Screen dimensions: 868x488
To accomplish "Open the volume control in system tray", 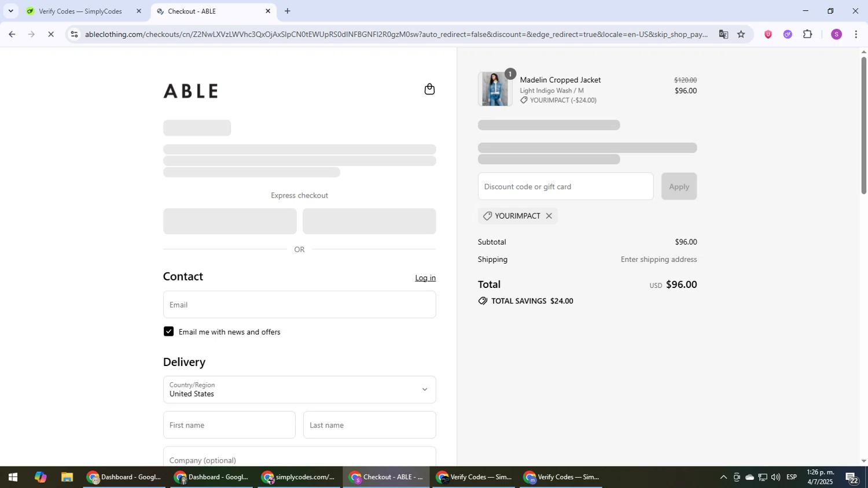I will point(775,478).
